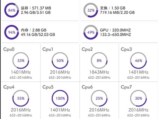Viewport: 158px width, 119px height.
Task: Select the Cpu7 label
Action: [x=126, y=87]
